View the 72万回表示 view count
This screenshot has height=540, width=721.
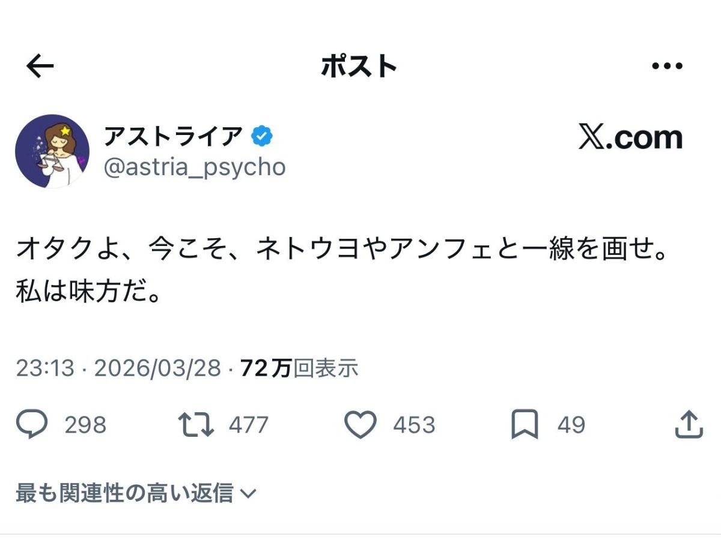(x=299, y=368)
